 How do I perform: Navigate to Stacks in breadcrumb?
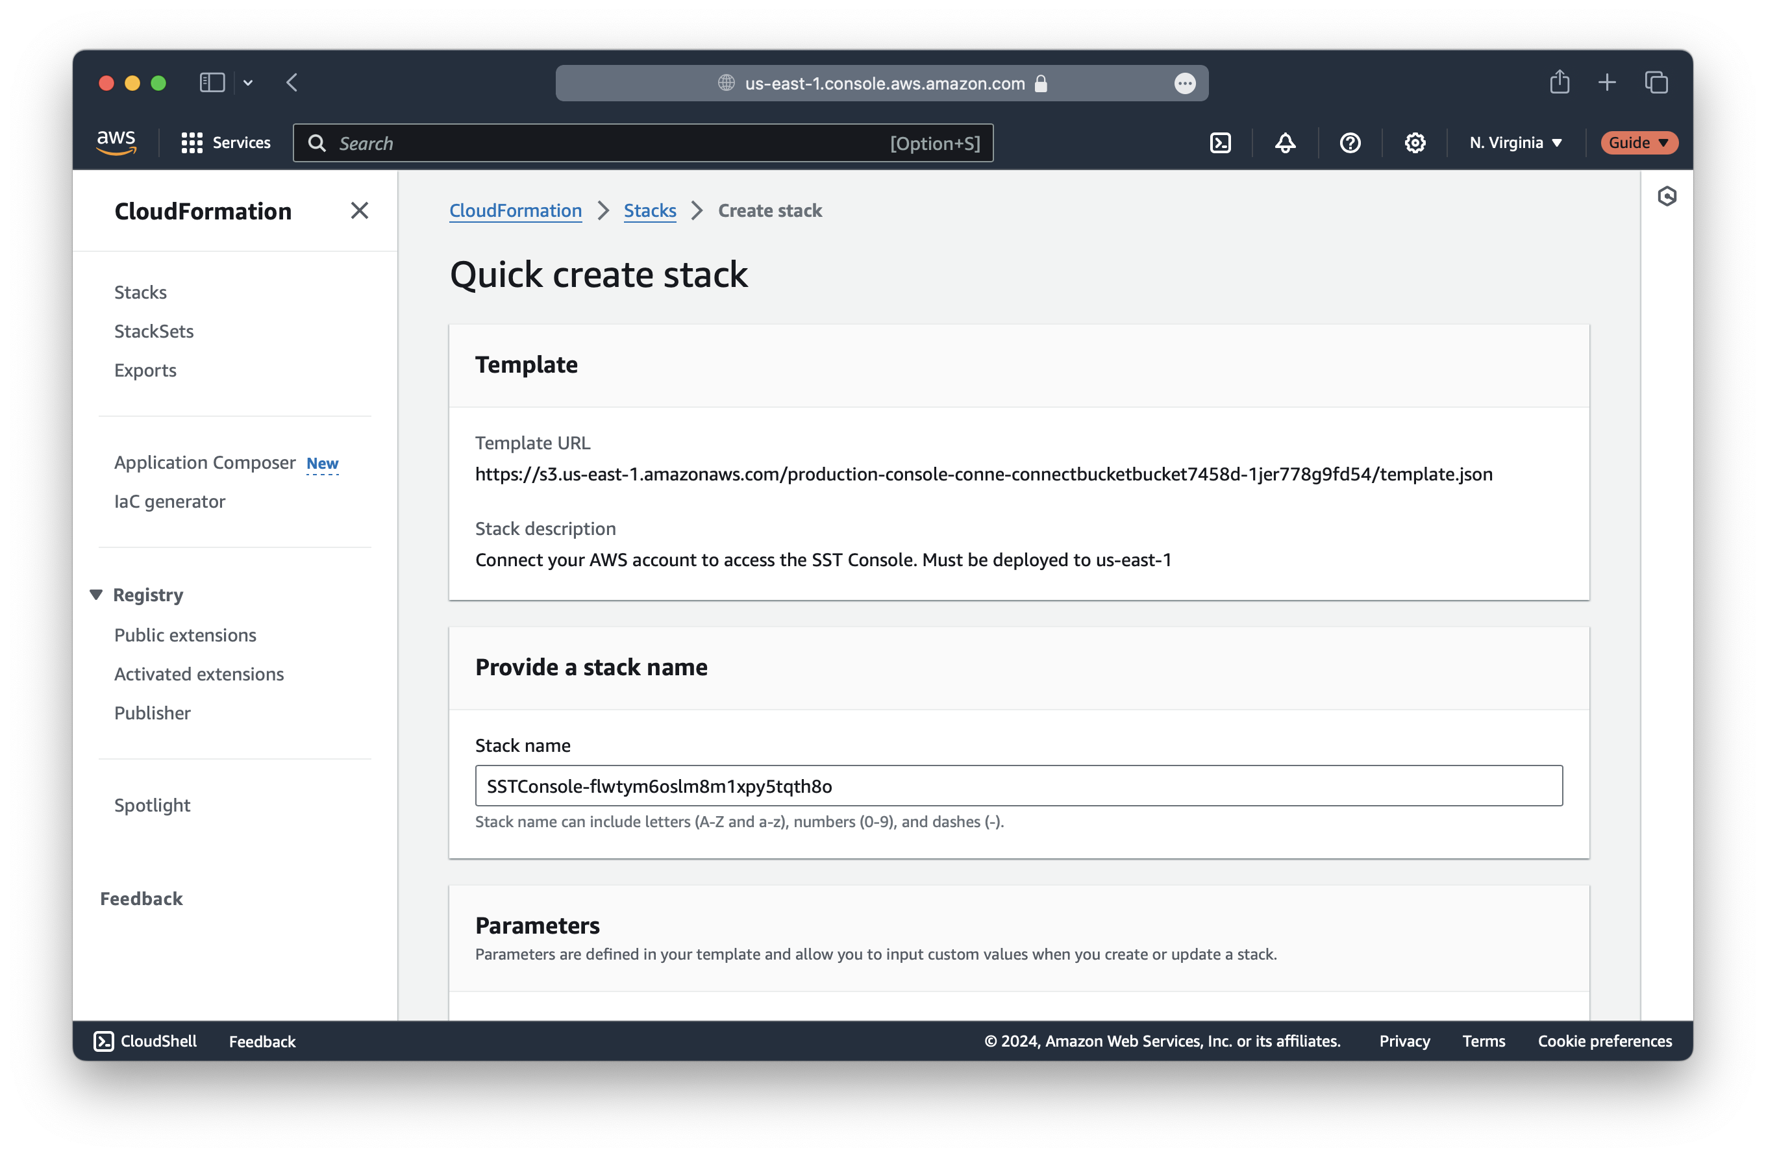pyautogui.click(x=649, y=210)
